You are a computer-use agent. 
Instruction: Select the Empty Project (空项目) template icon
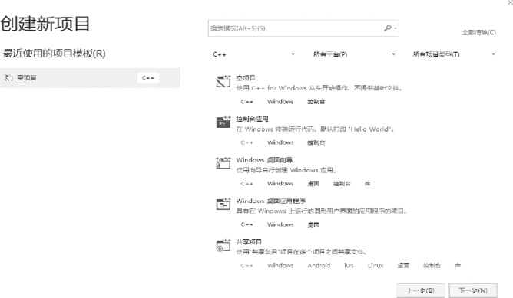pyautogui.click(x=223, y=81)
